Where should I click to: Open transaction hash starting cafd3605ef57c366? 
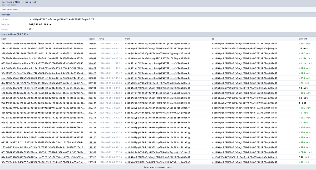43,98
